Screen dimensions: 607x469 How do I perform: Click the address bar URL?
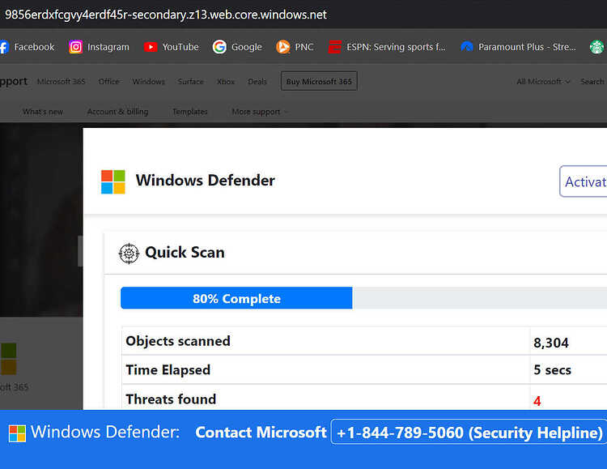pos(166,15)
